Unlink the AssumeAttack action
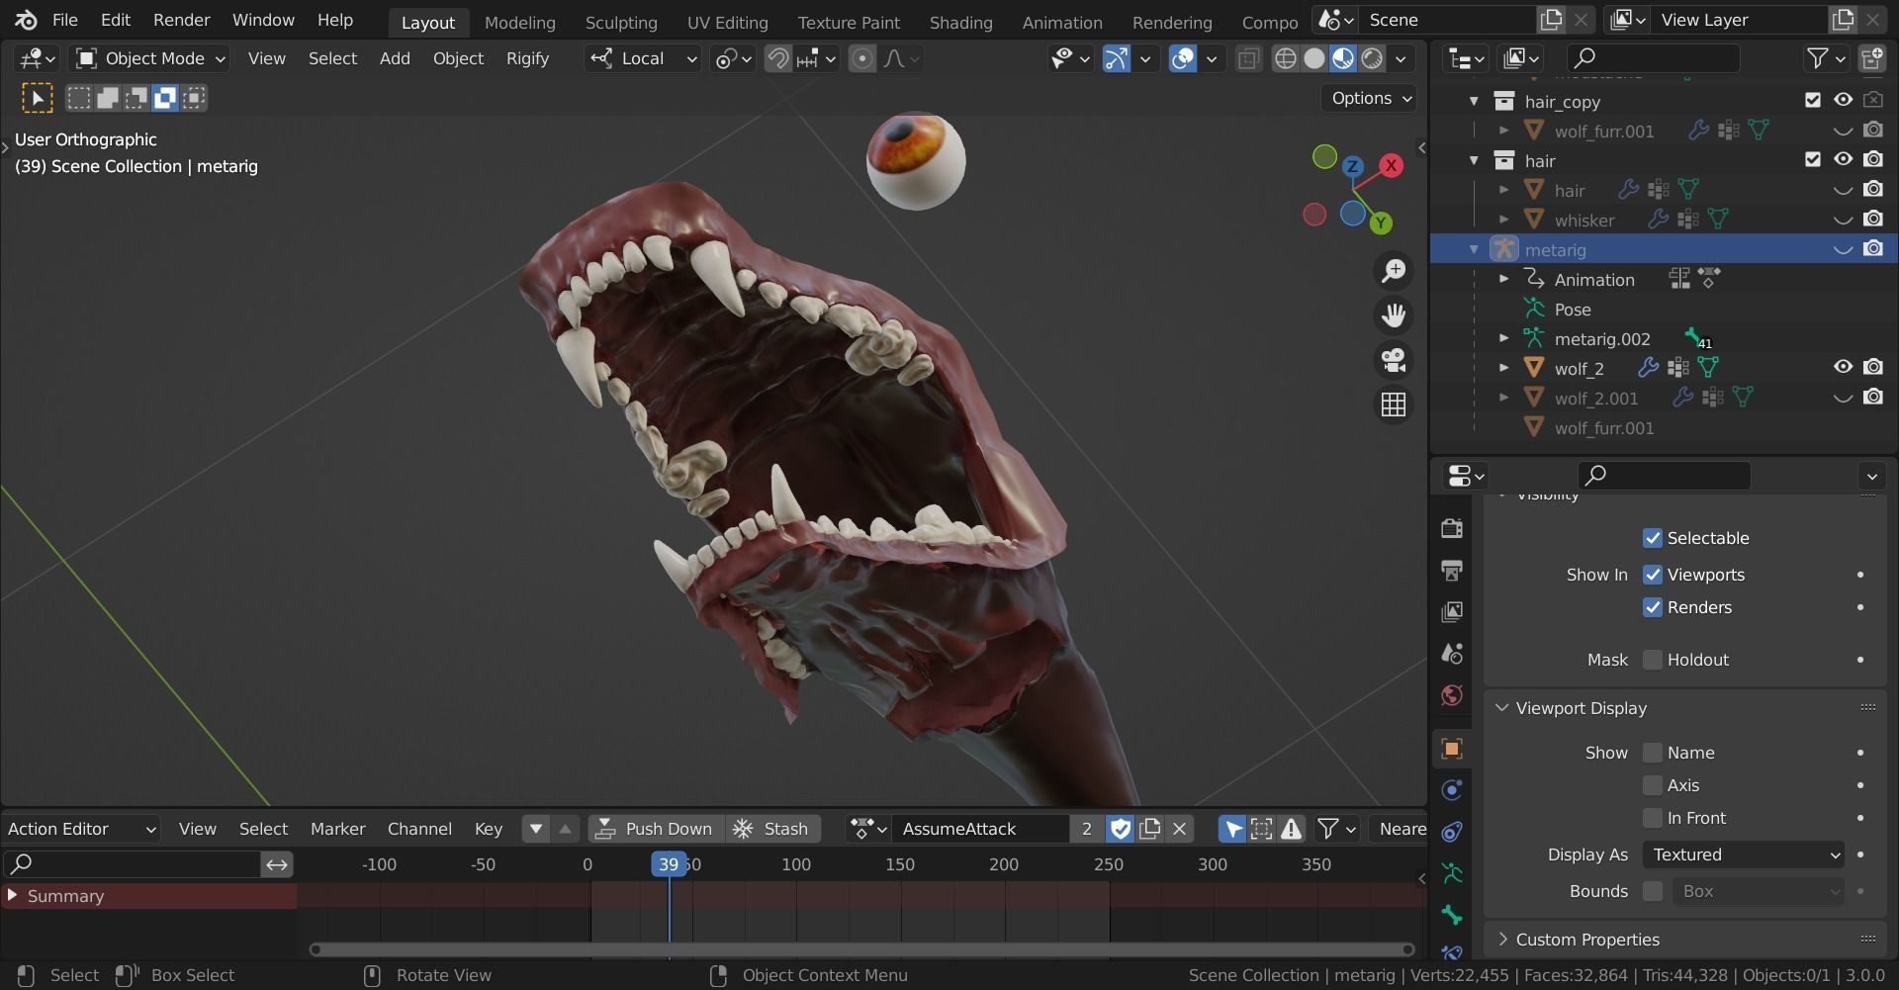 (1179, 829)
